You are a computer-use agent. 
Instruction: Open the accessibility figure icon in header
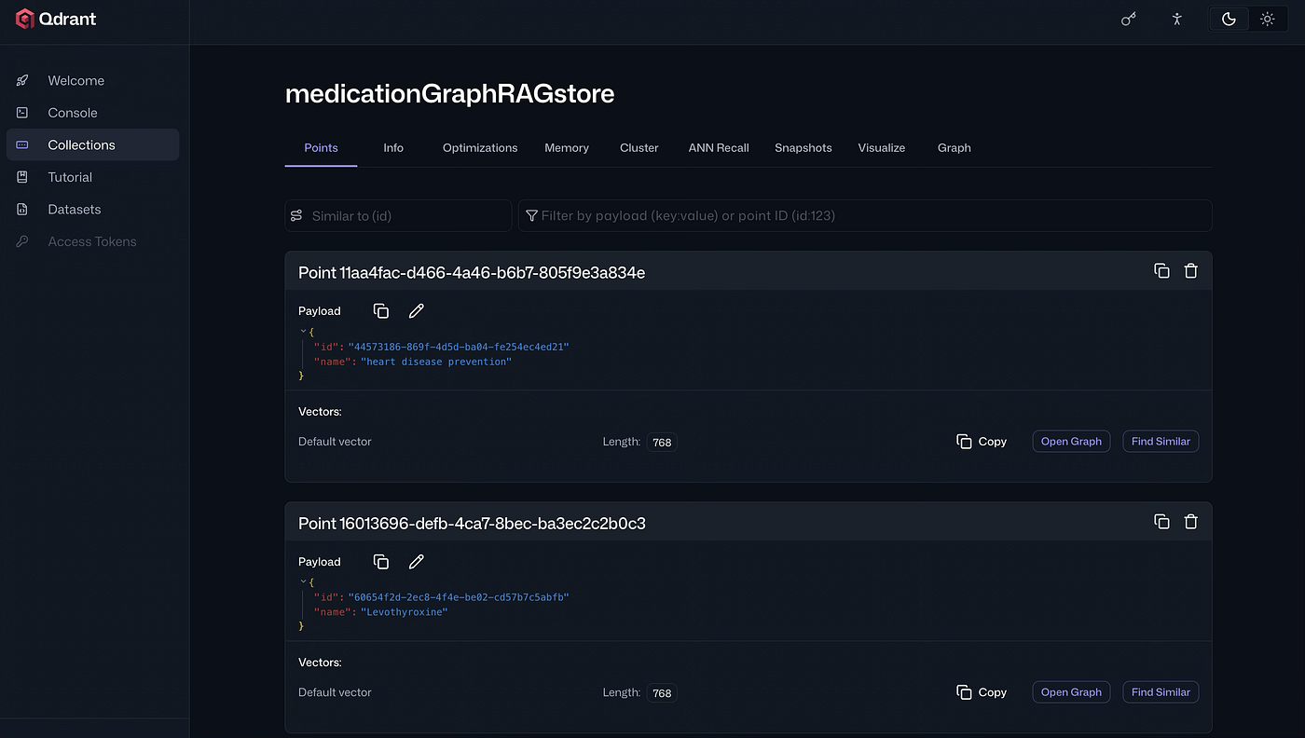tap(1177, 19)
